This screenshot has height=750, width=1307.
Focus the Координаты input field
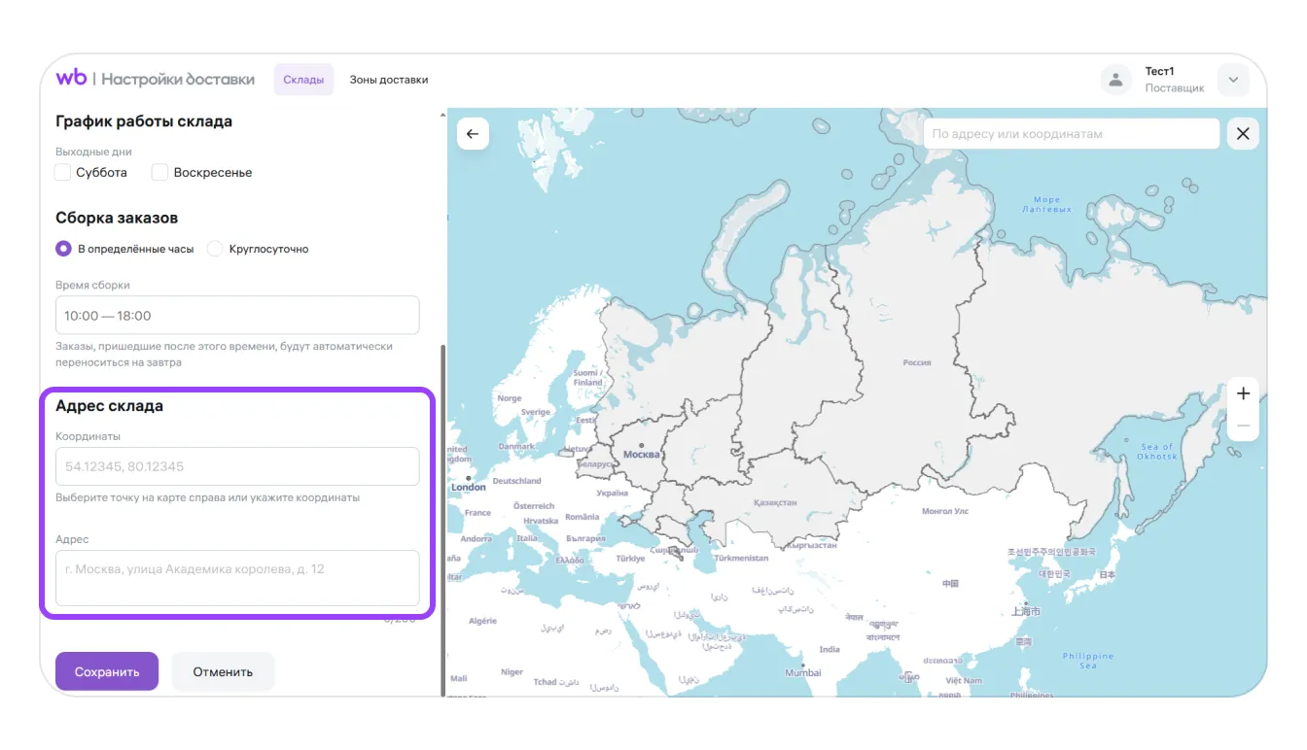pyautogui.click(x=237, y=466)
